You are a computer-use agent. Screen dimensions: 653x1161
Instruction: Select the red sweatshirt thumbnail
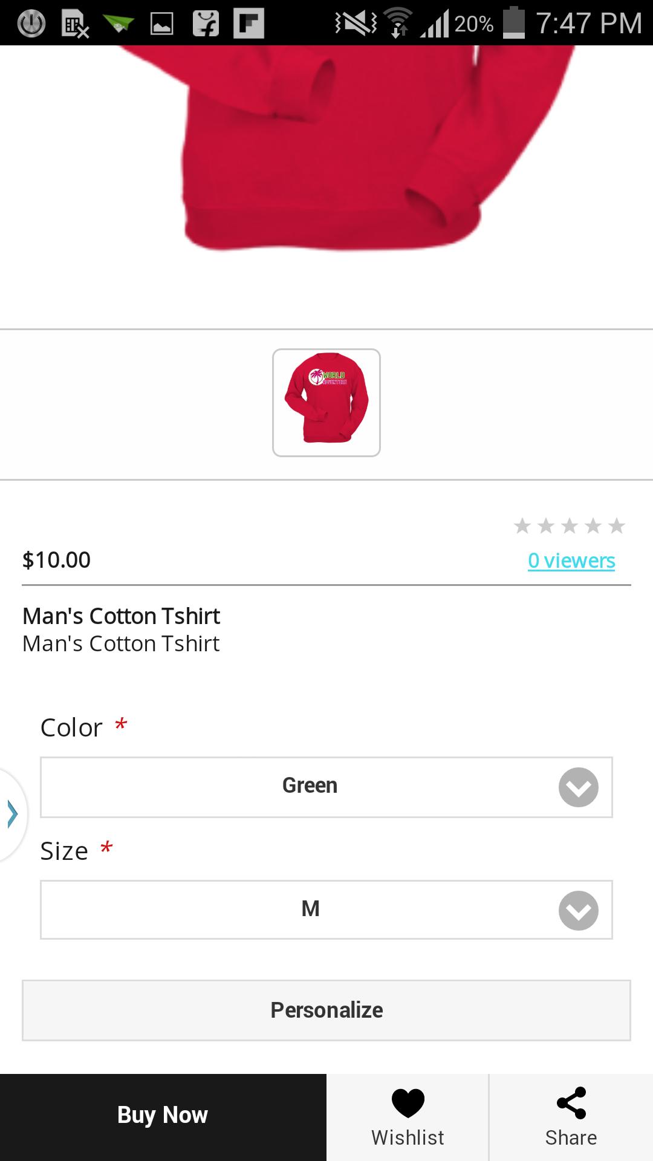[x=326, y=402]
